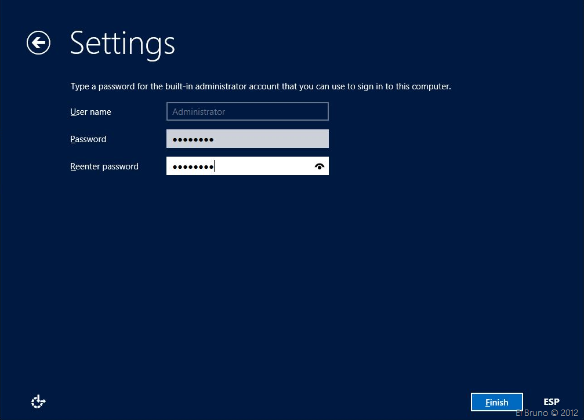Screen dimensions: 584x420
Task: Click inside the Reenter password field
Action: pyautogui.click(x=261, y=166)
